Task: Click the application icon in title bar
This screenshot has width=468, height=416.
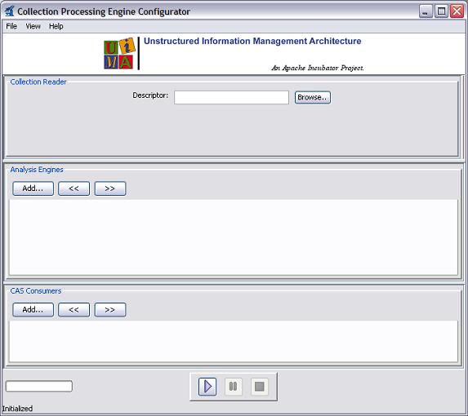Action: (x=9, y=11)
